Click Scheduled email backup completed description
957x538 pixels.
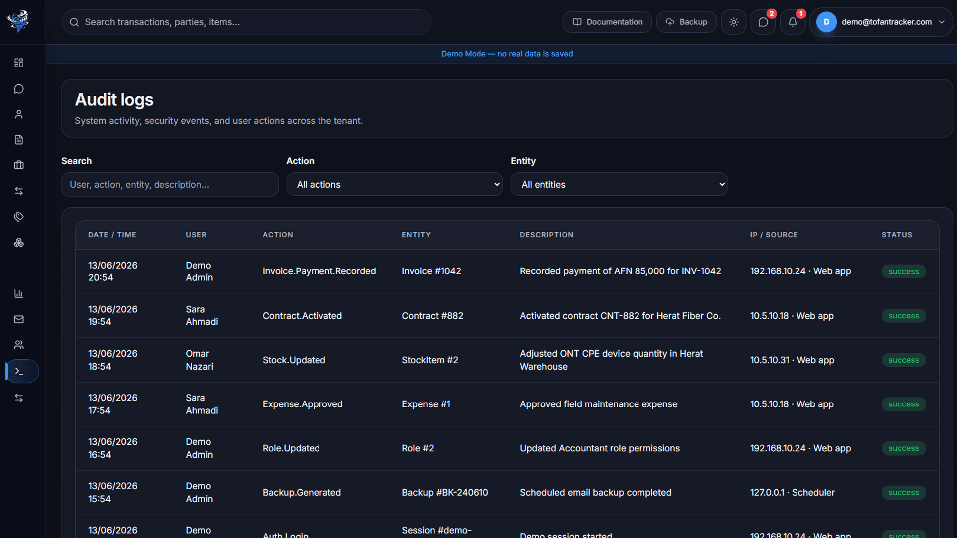pos(595,492)
